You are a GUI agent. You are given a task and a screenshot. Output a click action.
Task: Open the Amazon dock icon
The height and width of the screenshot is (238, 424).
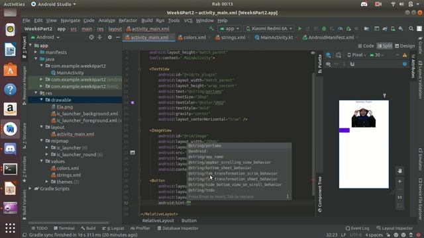click(11, 109)
